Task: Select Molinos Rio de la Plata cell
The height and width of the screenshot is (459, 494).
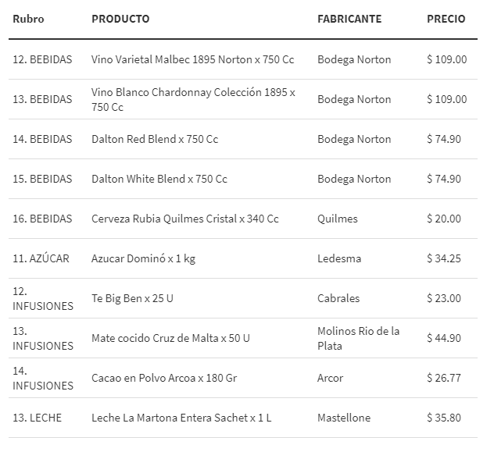Action: 359,338
